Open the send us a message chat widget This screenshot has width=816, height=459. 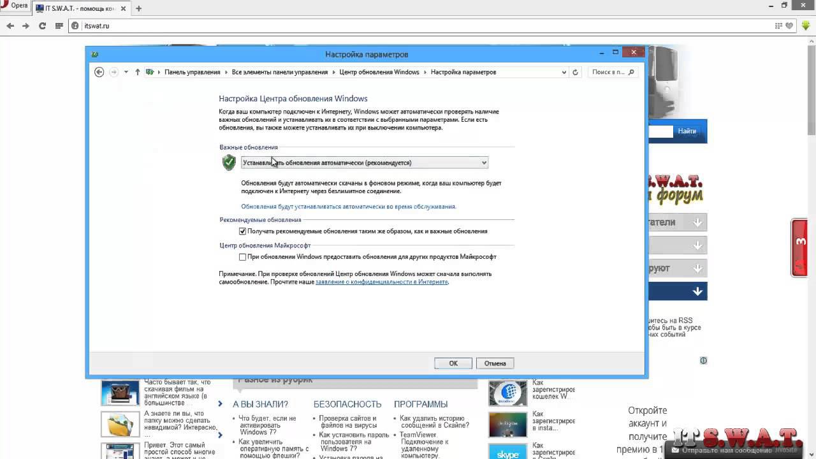[x=734, y=450]
